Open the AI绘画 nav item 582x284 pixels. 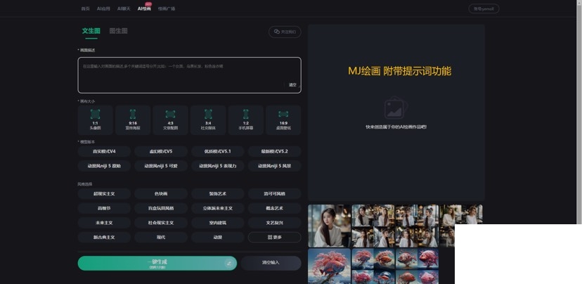pyautogui.click(x=144, y=8)
